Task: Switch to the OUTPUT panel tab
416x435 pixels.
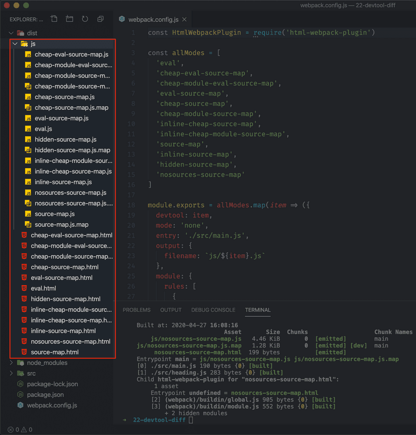Action: (x=171, y=310)
